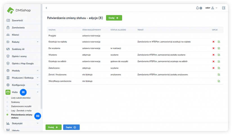Open the zaler user account dropdown
The height and width of the screenshot is (135, 232).
[211, 8]
